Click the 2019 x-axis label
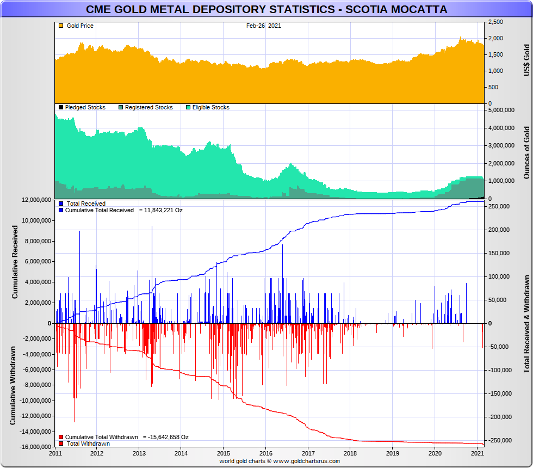533x468 pixels. pyautogui.click(x=393, y=453)
